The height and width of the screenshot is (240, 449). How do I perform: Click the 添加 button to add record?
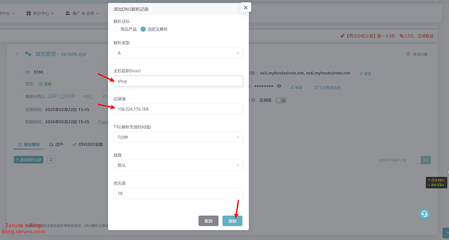pos(232,221)
